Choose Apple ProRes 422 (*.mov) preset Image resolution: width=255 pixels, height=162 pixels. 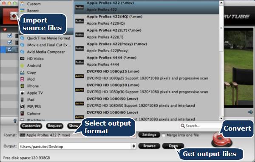click(147, 7)
